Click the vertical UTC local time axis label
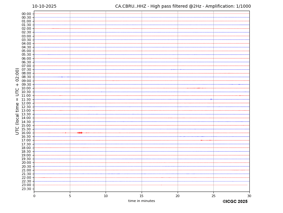 tap(17, 101)
